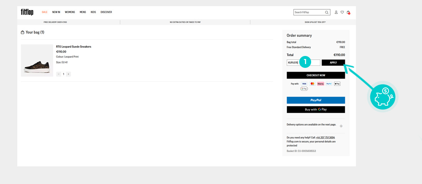Increase sneaker quantity with plus button
Viewport: 422px width, 184px height.
coord(68,74)
